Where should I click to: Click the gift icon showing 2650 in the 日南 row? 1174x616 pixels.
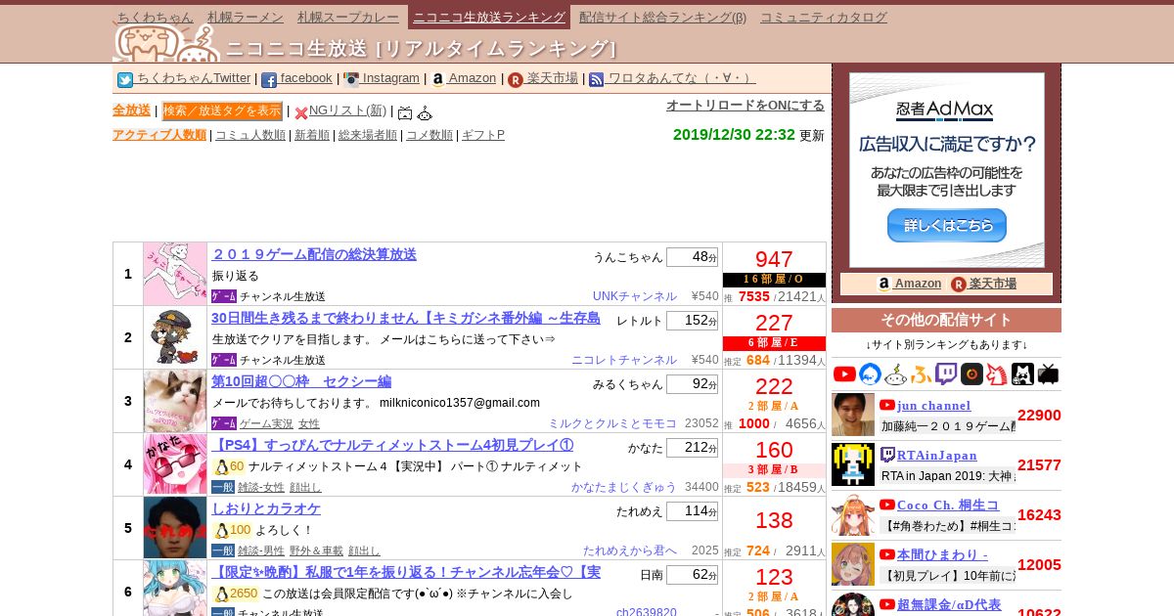[236, 594]
